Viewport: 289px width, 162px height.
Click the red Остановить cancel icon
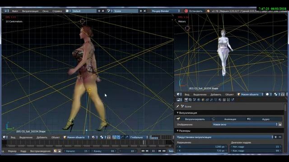coord(186,11)
